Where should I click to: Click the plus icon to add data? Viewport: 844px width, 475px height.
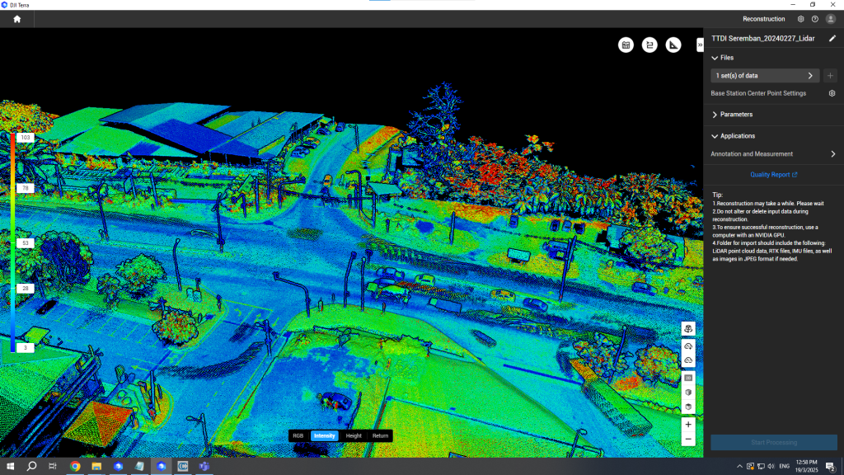coord(830,76)
